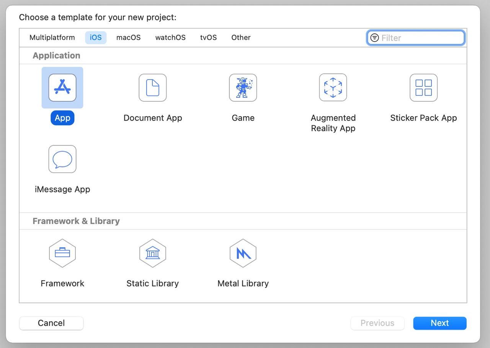
Task: Click the "Framework" label text
Action: click(62, 283)
